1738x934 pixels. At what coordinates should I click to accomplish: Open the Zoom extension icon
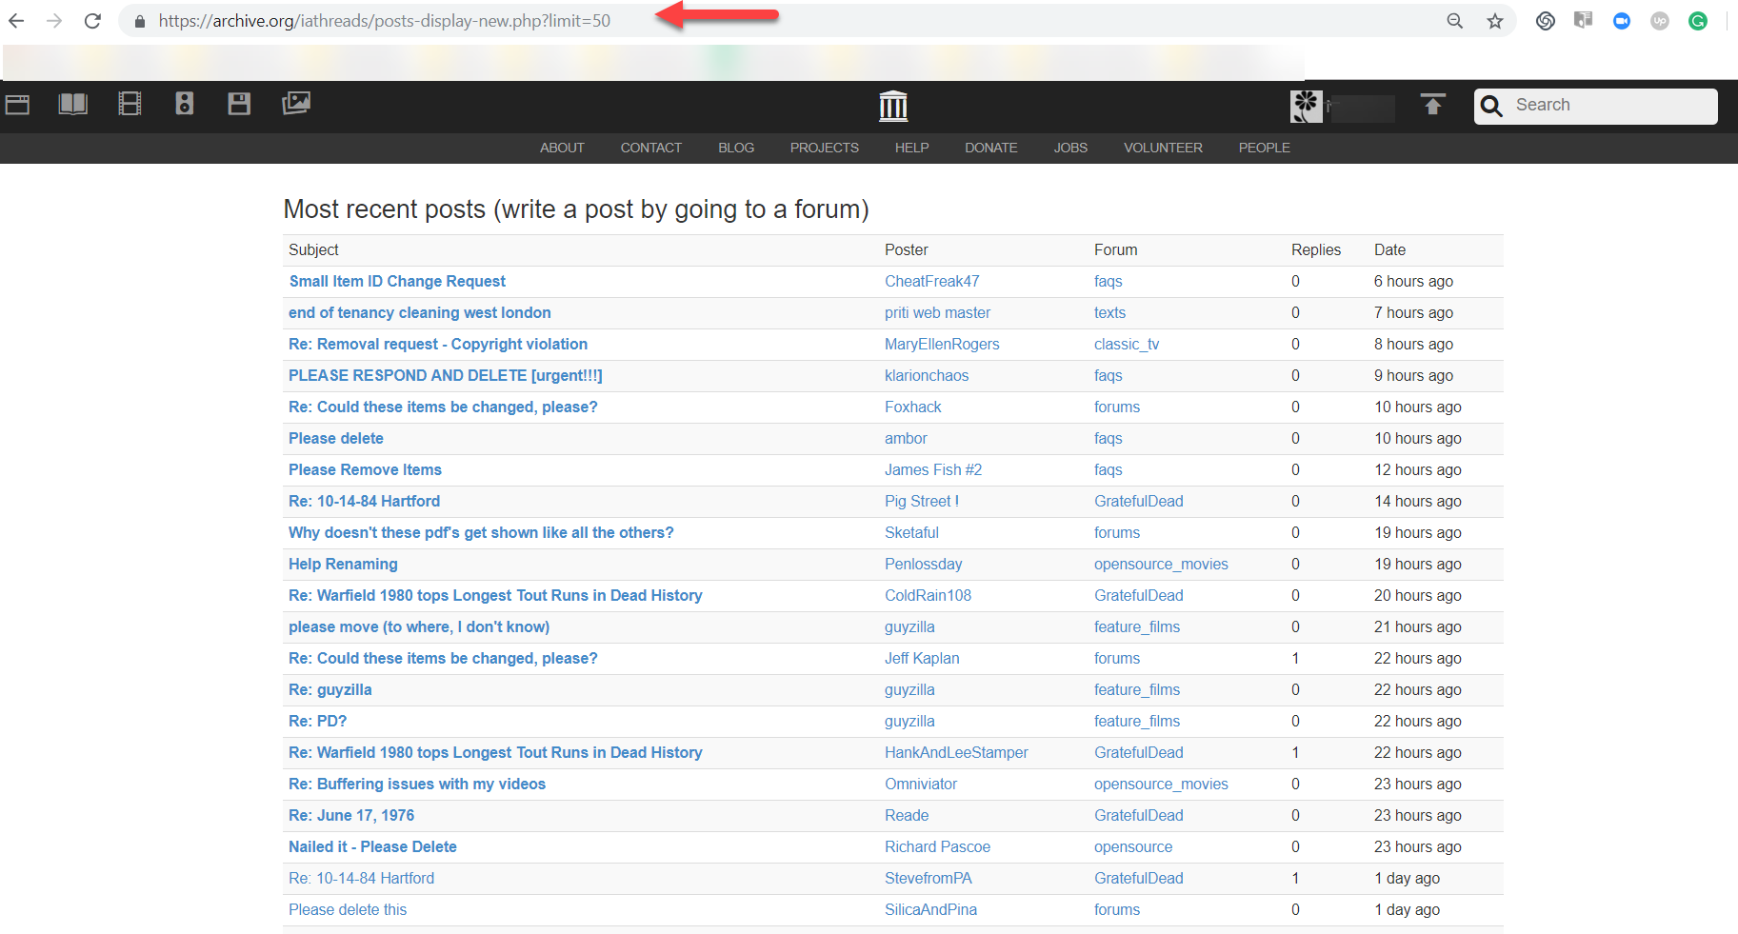(1622, 20)
